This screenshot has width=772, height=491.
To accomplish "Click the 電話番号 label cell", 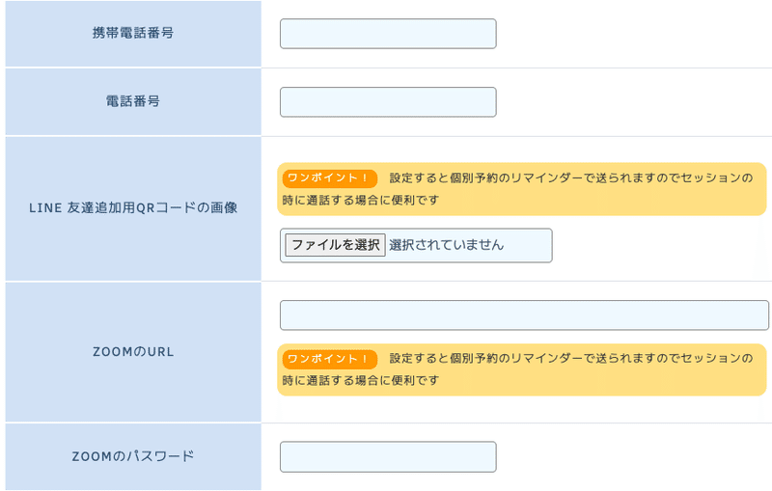I will 133,102.
